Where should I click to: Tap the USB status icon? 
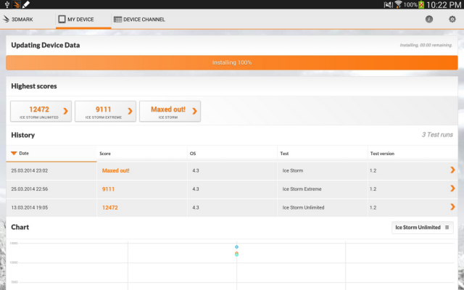tap(7, 4)
